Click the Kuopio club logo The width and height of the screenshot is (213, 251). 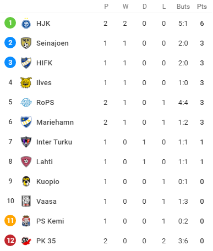tap(26, 181)
